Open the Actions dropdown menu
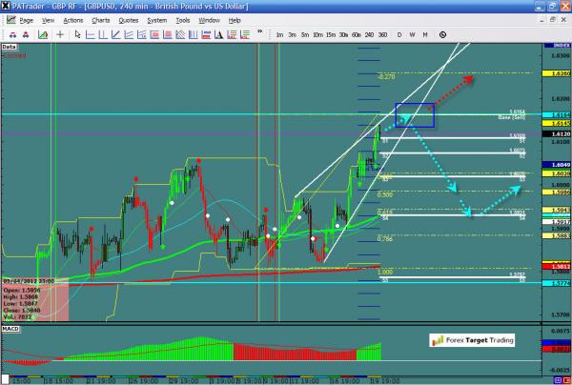572x385 pixels. pyautogui.click(x=72, y=19)
